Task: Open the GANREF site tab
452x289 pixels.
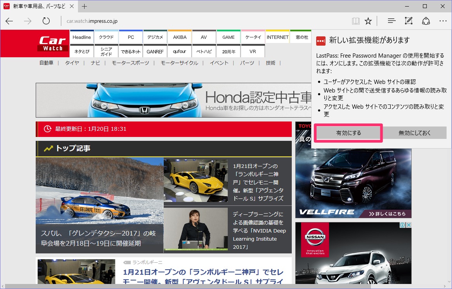Action: point(155,51)
